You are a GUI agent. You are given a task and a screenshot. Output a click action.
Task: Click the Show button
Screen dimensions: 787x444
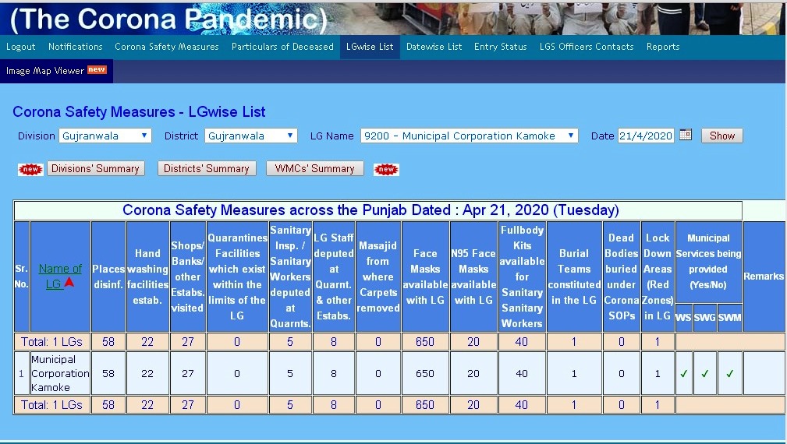tap(721, 136)
